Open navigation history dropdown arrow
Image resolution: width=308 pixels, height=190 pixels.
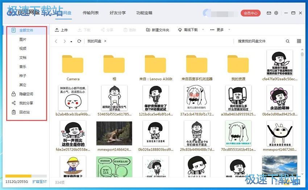pyautogui.click(x=71, y=41)
